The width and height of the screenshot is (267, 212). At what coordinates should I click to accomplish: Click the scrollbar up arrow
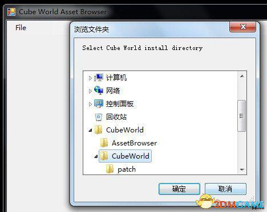pyautogui.click(x=242, y=76)
